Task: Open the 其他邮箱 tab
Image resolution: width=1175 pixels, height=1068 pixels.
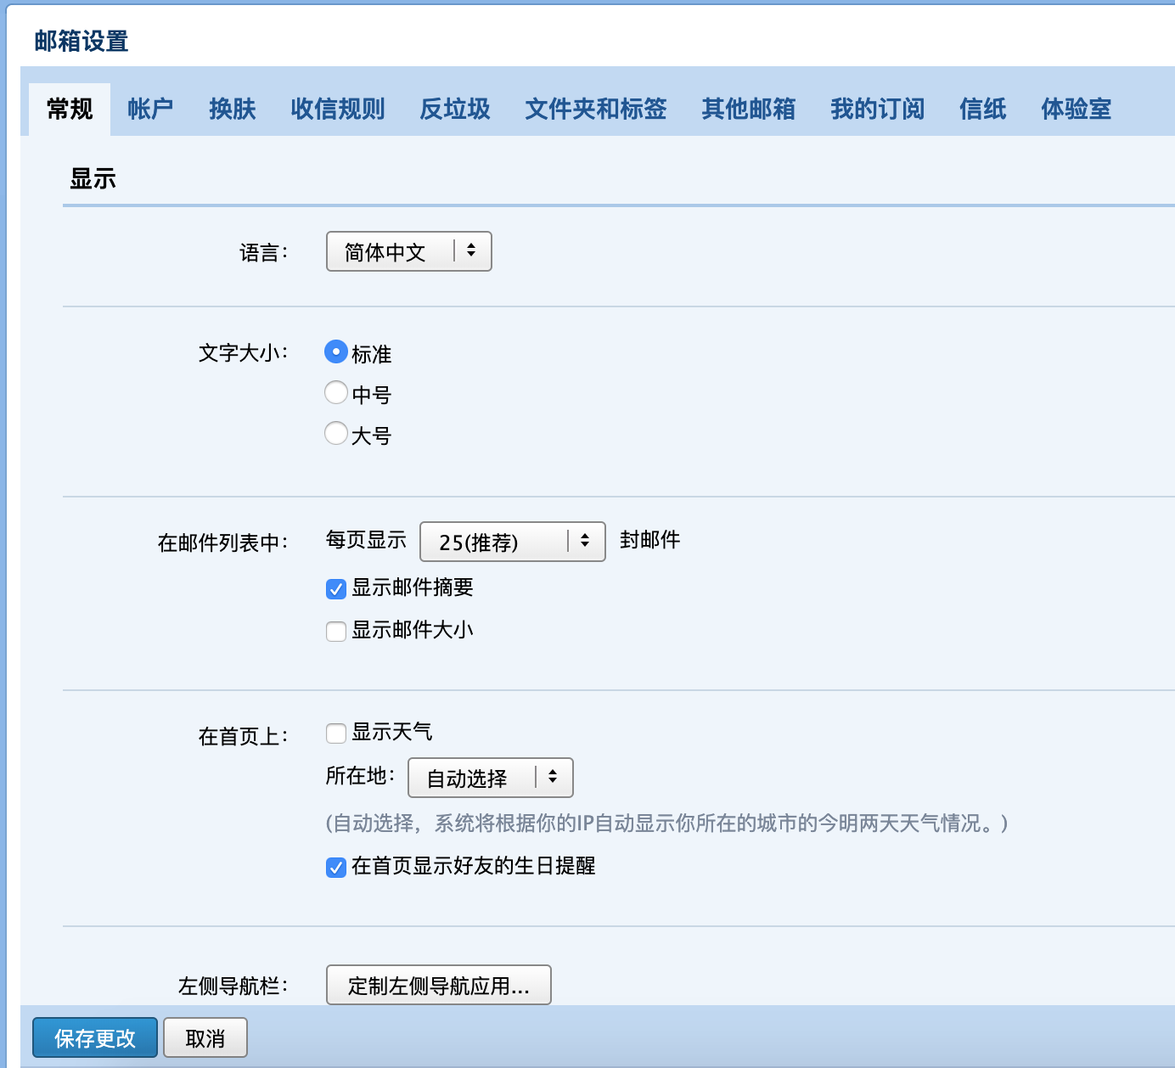Action: (x=748, y=109)
